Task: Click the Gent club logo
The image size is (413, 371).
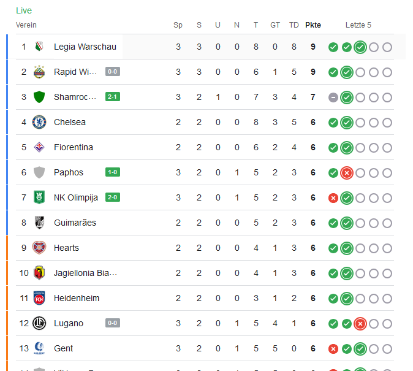Action: 39,348
